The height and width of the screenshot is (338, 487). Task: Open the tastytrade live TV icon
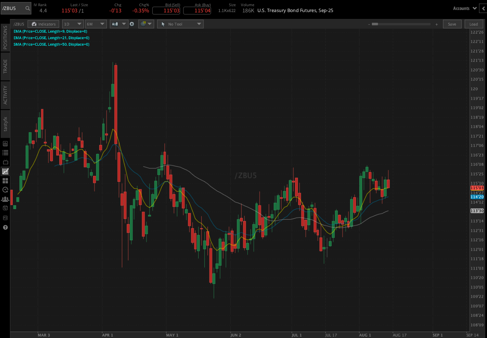[x=5, y=162]
